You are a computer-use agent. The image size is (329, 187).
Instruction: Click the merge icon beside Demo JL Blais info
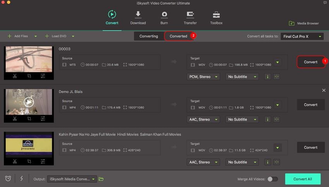276,119
